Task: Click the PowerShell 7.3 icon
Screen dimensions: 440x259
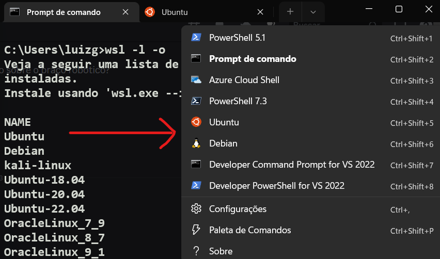Action: [x=196, y=101]
